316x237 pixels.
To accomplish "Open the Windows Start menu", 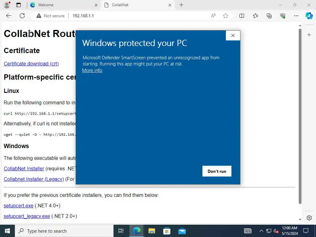I will pyautogui.click(x=7, y=231).
